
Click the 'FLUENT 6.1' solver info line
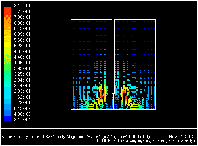coord(146,141)
